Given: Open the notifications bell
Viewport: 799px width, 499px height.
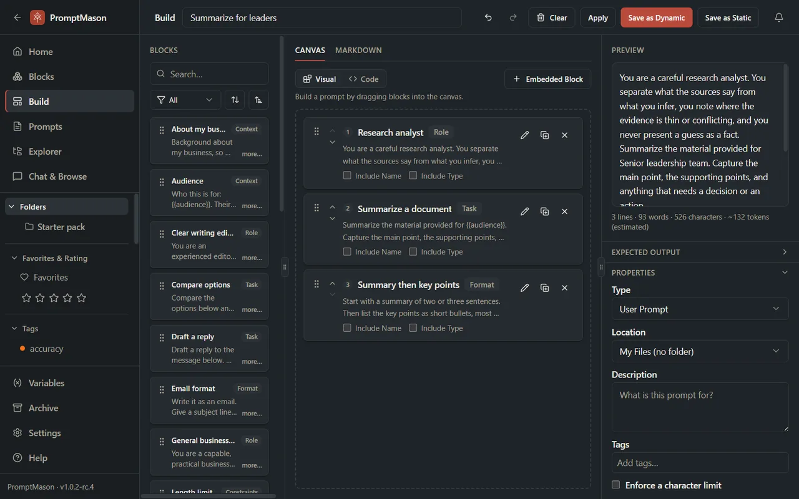Looking at the screenshot, I should tap(778, 17).
